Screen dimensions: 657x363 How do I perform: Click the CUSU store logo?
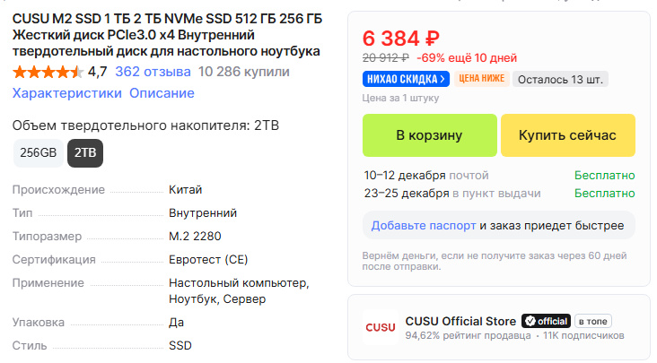click(x=381, y=328)
